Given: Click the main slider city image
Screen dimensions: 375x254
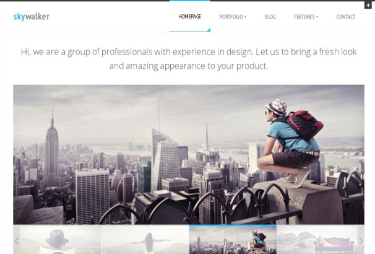Looking at the screenshot, I should click(189, 154).
